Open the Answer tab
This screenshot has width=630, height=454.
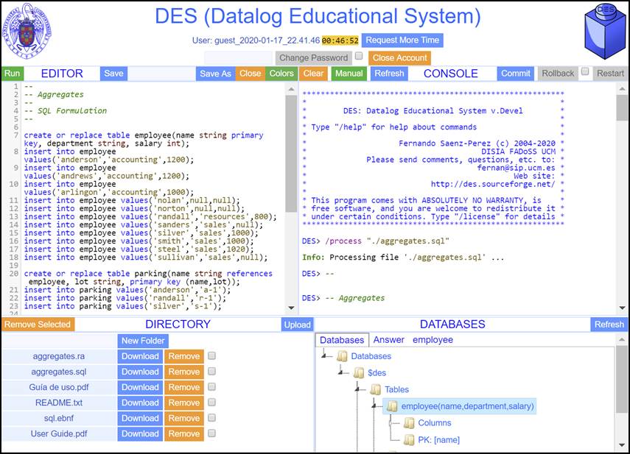[x=388, y=340]
